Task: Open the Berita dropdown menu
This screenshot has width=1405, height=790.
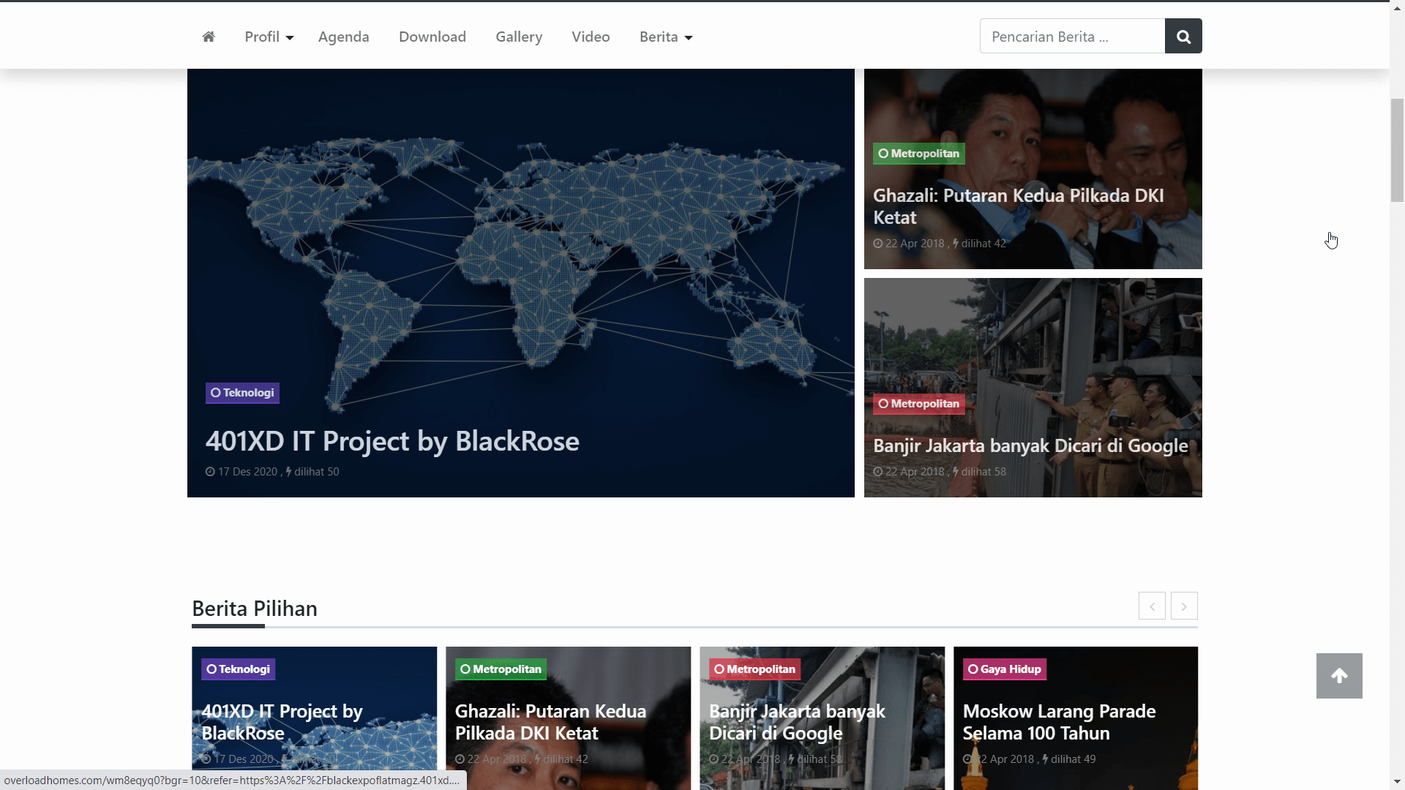Action: click(665, 37)
